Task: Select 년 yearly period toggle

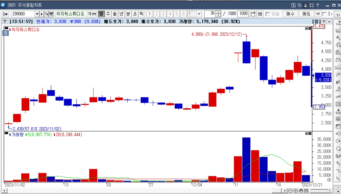Action: click(x=121, y=14)
